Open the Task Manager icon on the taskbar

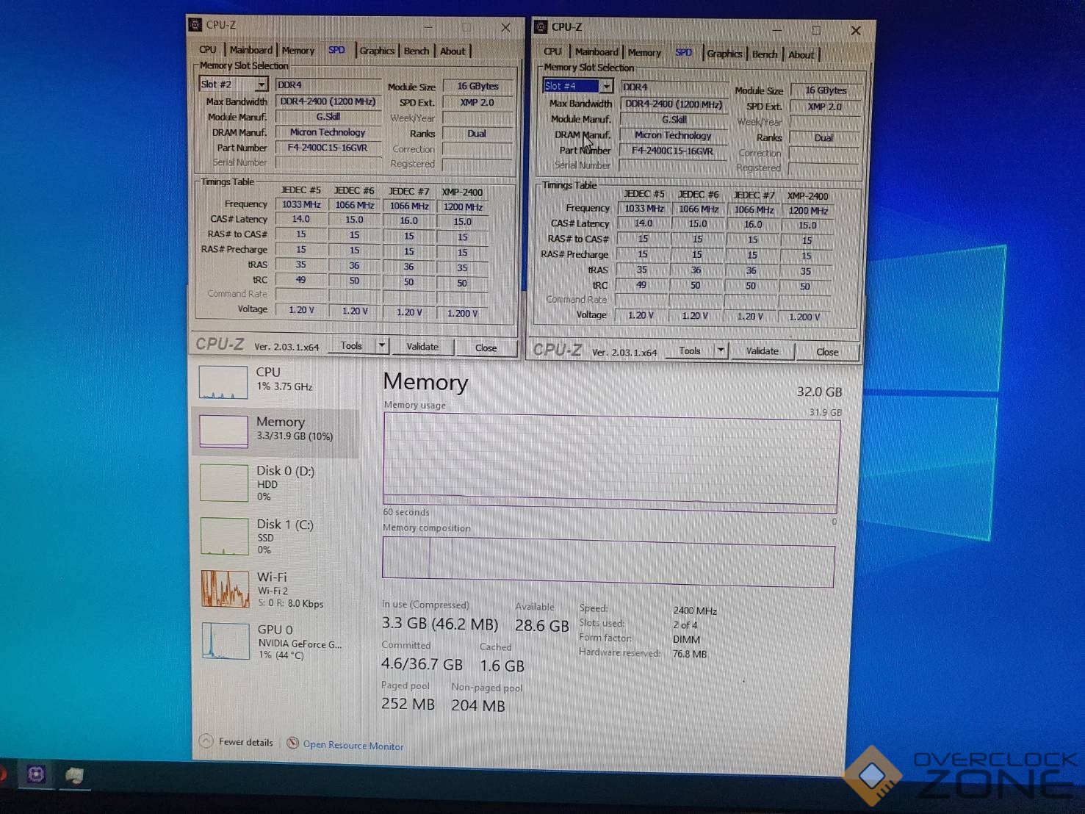click(x=74, y=775)
